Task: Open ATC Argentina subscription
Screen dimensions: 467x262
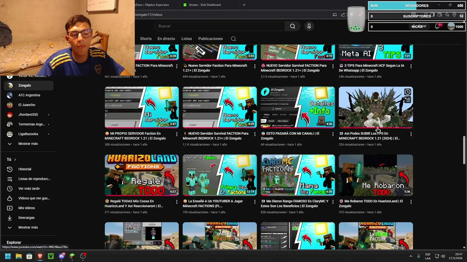Action: 28,95
